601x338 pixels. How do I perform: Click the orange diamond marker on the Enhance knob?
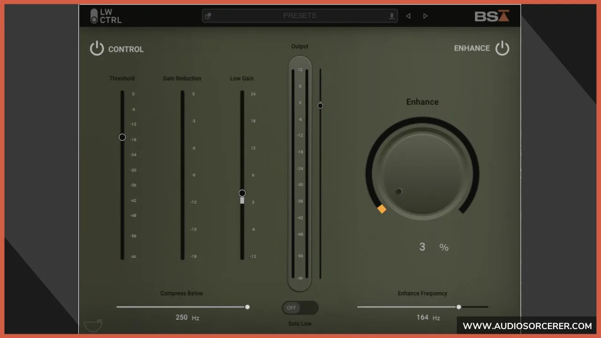tap(382, 209)
